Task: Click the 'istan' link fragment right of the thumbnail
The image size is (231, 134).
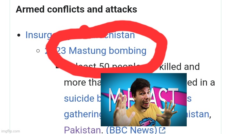Action: 198,114
